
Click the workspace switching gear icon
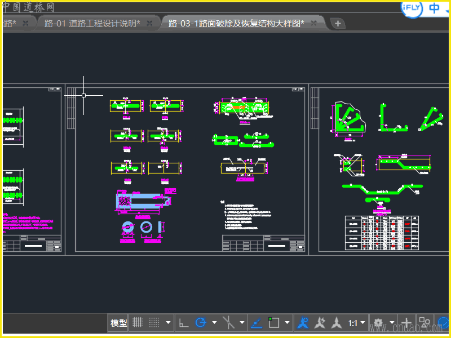click(378, 323)
